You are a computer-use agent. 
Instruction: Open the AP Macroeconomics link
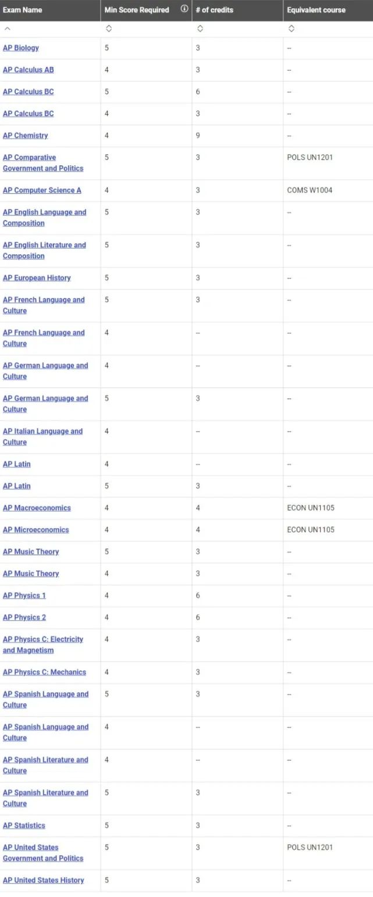pos(37,508)
